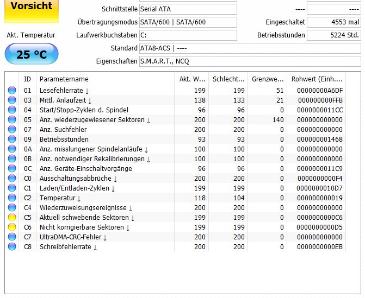The width and height of the screenshot is (365, 298).
Task: Select Anz. Geräte-Einschaltvorgänge text
Action: [85, 168]
